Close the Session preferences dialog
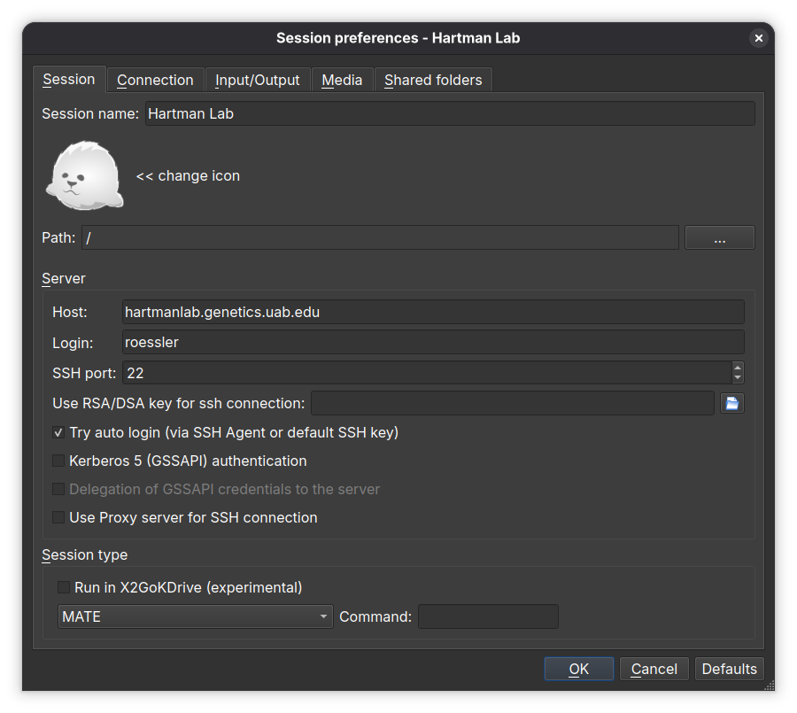The height and width of the screenshot is (713, 797). coord(758,38)
